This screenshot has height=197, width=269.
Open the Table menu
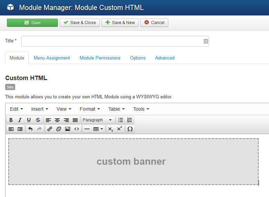pyautogui.click(x=117, y=109)
